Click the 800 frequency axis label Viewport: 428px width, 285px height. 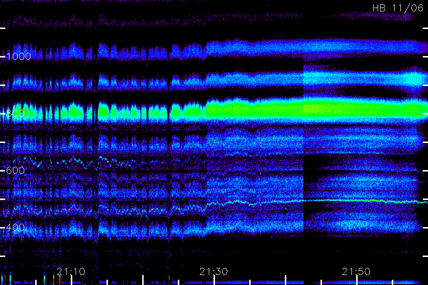pyautogui.click(x=15, y=114)
